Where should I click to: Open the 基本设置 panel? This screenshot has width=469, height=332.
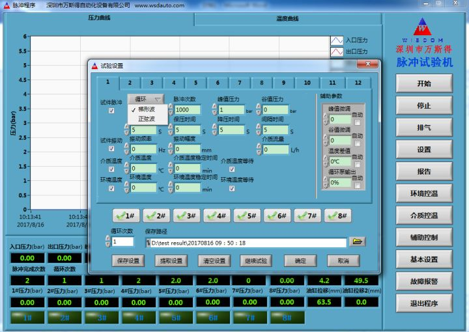(424, 259)
